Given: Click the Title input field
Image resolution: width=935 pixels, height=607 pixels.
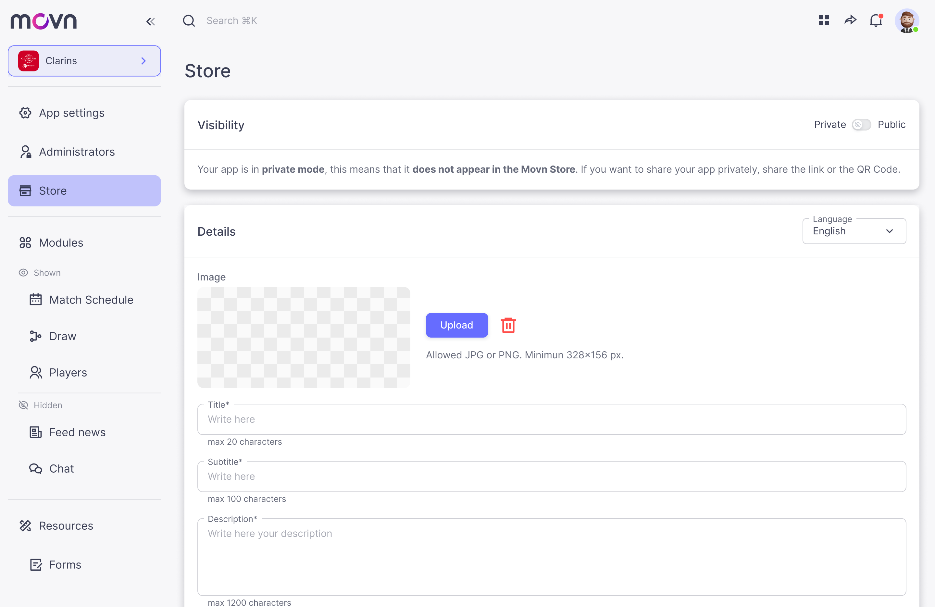Looking at the screenshot, I should [x=551, y=419].
